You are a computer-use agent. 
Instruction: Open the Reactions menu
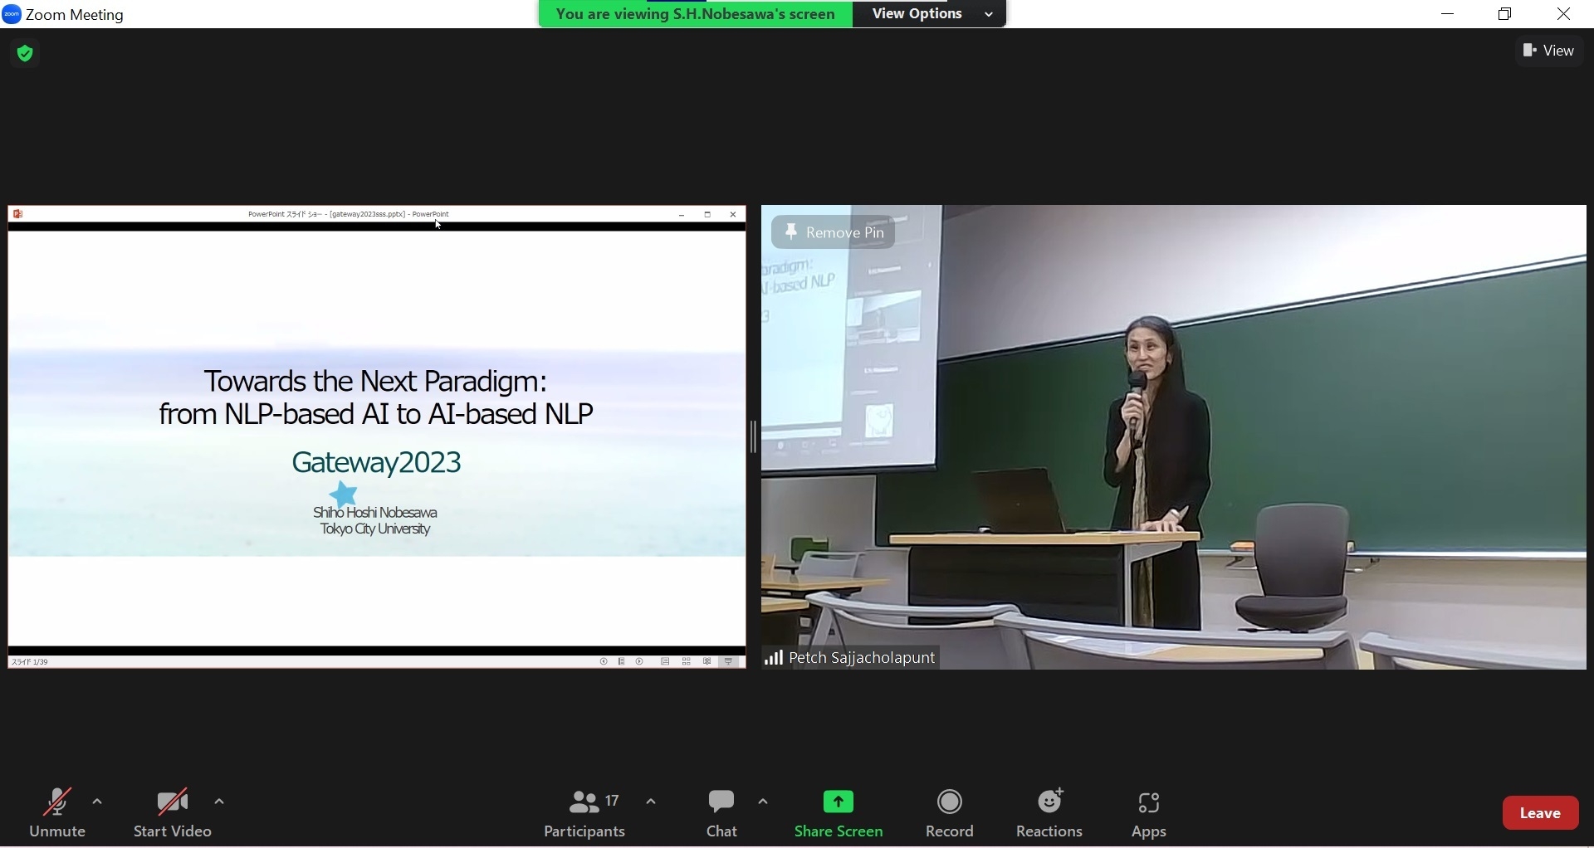tap(1051, 814)
